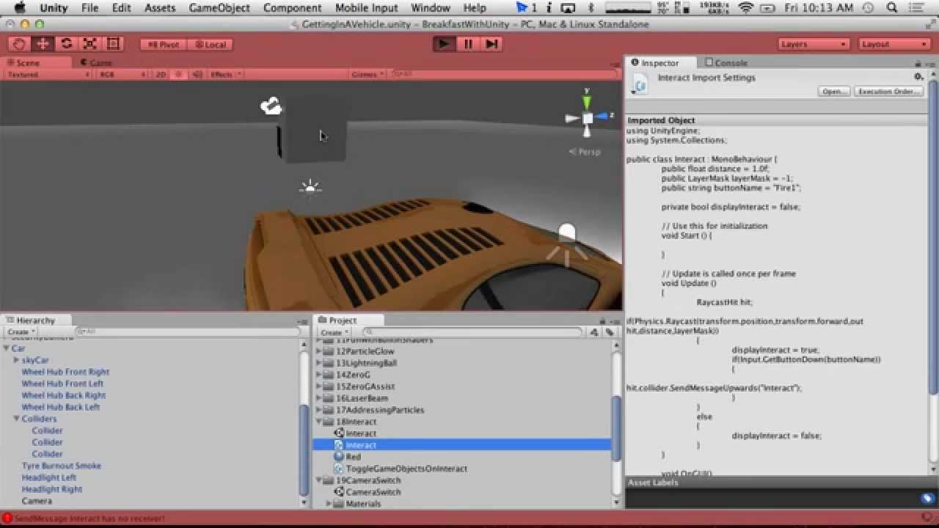The height and width of the screenshot is (528, 939).
Task: Open the Layout dropdown
Action: 894,44
